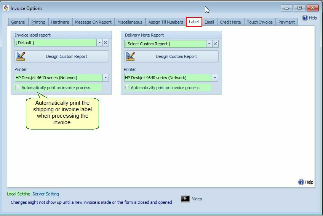This screenshot has width=323, height=216.
Task: Click the Help icon at top right
Action: pyautogui.click(x=305, y=18)
